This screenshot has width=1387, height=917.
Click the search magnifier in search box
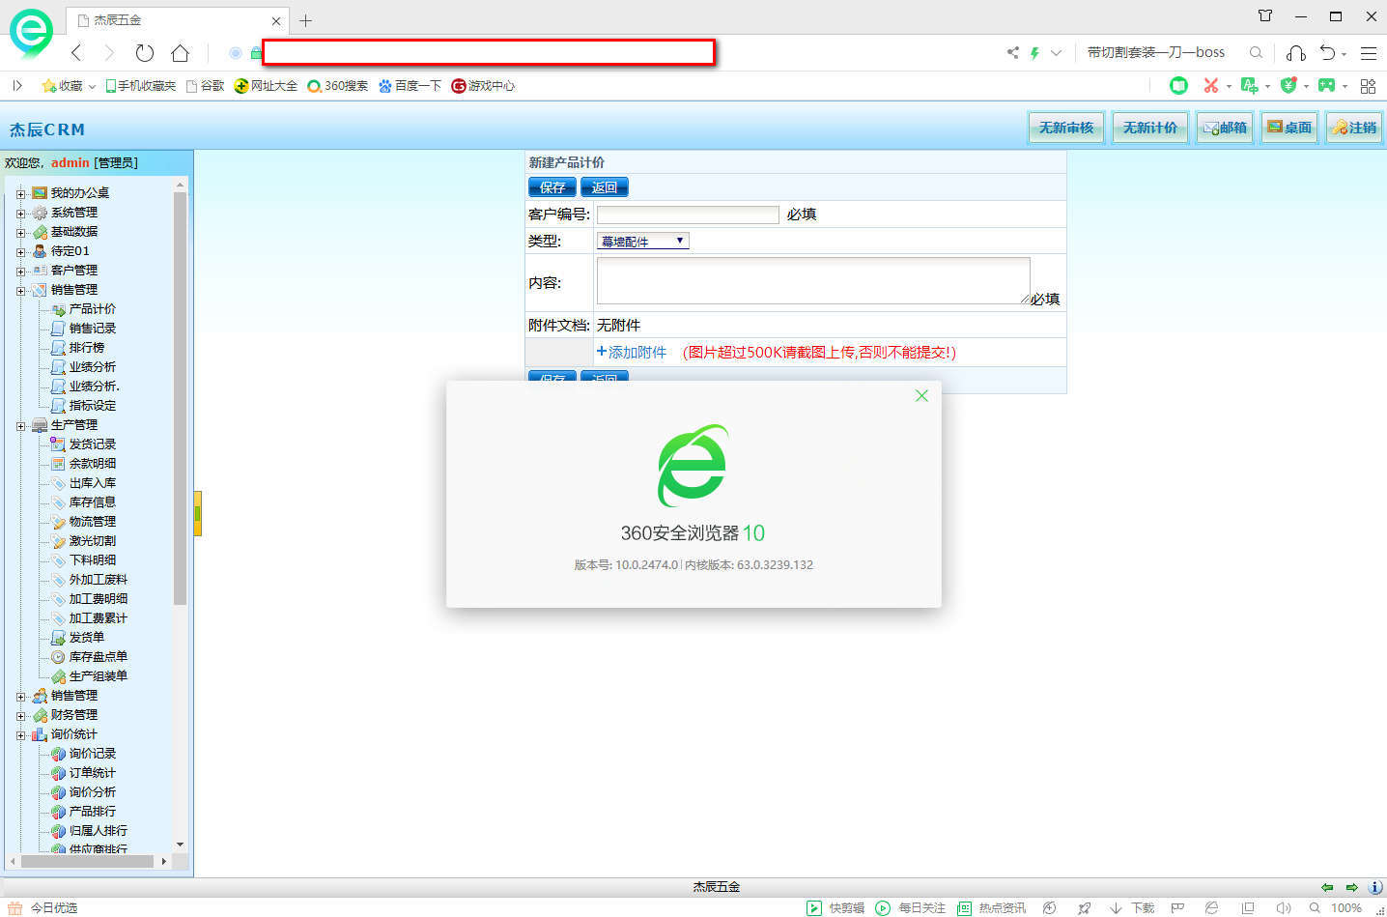click(1256, 53)
